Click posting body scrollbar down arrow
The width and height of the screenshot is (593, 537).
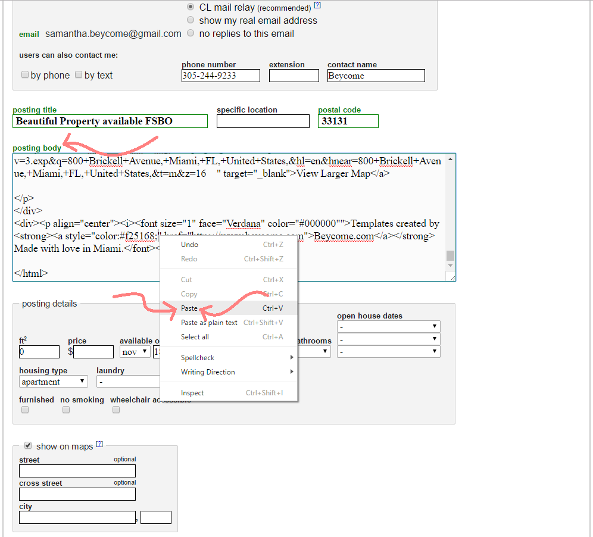(451, 276)
